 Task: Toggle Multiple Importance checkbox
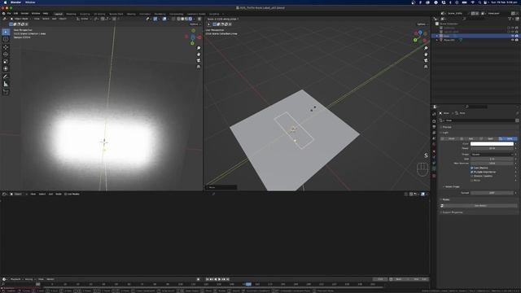(x=472, y=172)
